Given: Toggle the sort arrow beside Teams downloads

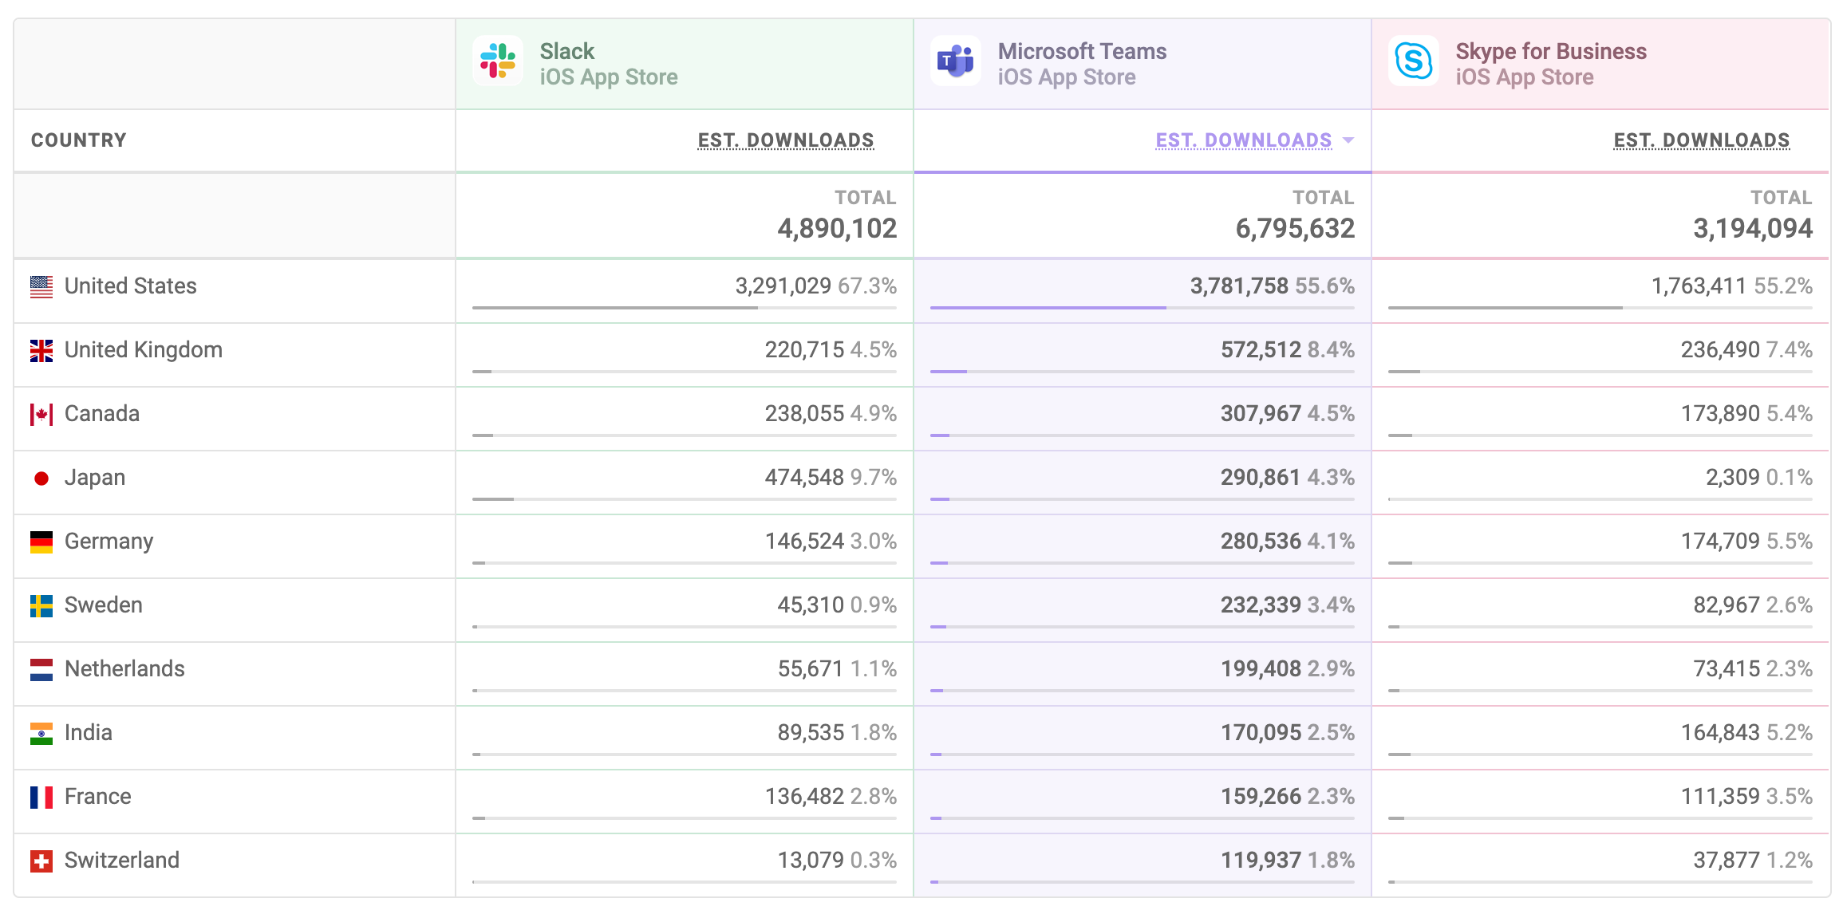Looking at the screenshot, I should click(1348, 140).
